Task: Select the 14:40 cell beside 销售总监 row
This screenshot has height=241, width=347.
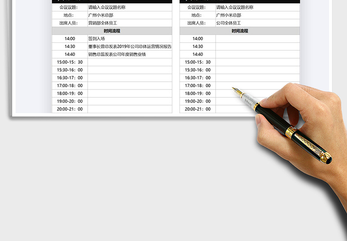Action: pyautogui.click(x=70, y=54)
